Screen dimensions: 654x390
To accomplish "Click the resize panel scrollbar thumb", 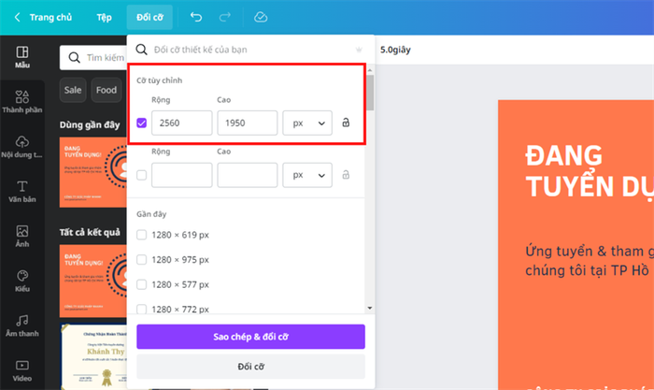I will [370, 93].
